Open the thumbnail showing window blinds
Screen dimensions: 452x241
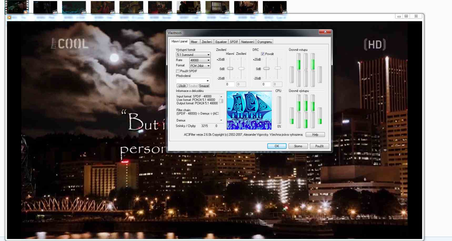[x=217, y=7]
